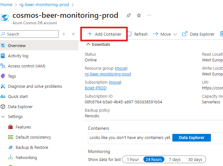
Task: Collapse the sidebar with double chevron
Action: (x=73, y=34)
